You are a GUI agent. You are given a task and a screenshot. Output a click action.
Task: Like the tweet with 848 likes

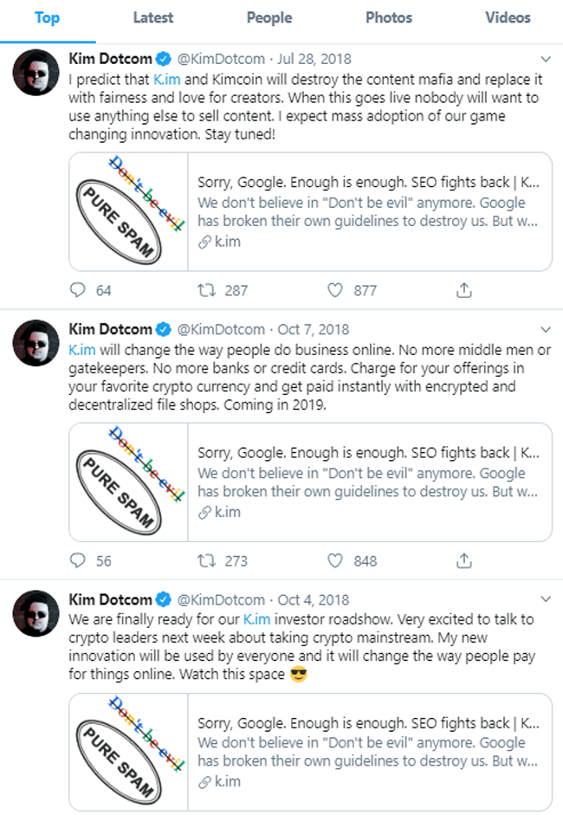[335, 560]
